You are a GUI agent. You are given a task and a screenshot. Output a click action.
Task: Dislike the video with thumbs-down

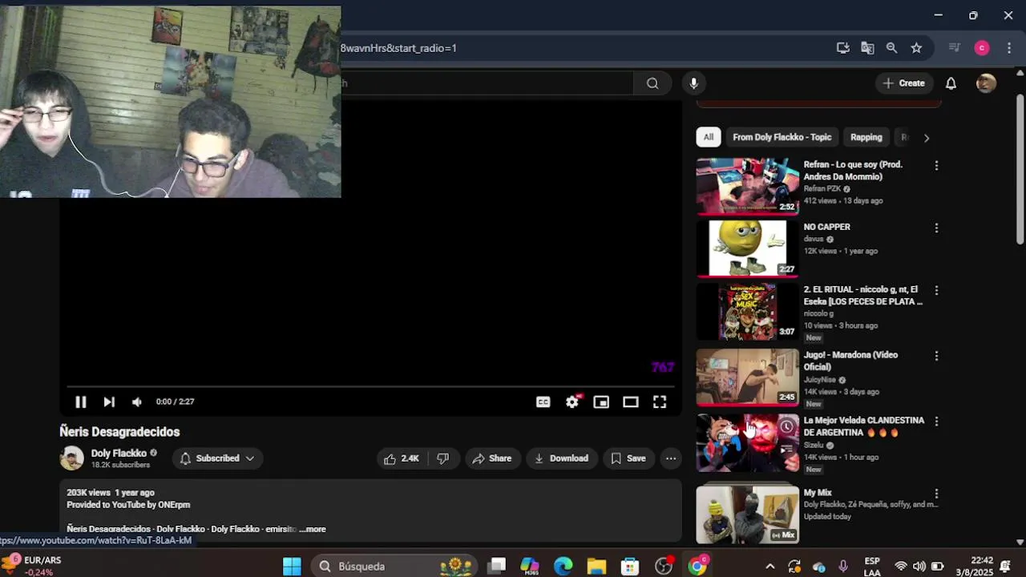tap(442, 458)
